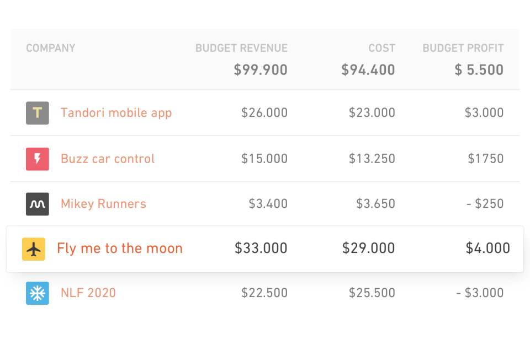This screenshot has height=345, width=530.
Task: Click the black Mikey Runners logo icon
Action: pos(38,204)
